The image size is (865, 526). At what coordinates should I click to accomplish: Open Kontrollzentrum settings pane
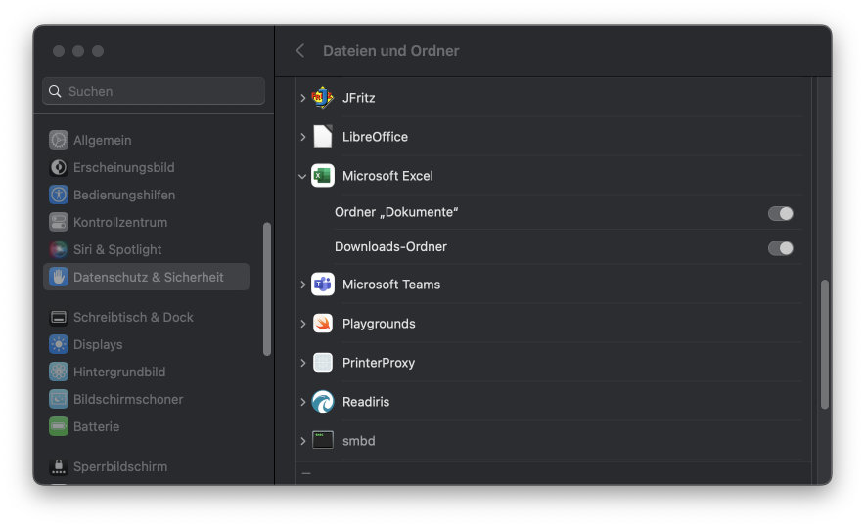coord(146,222)
